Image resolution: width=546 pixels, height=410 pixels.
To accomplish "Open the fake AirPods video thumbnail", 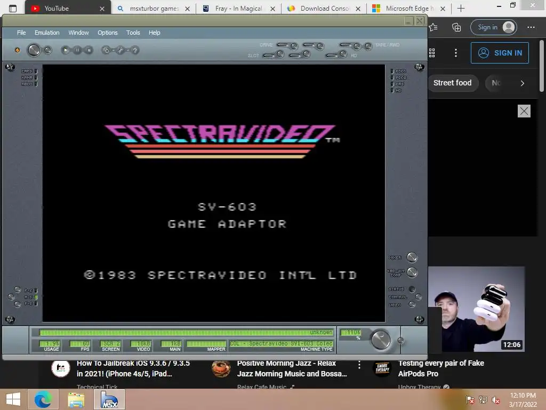I will point(477,309).
